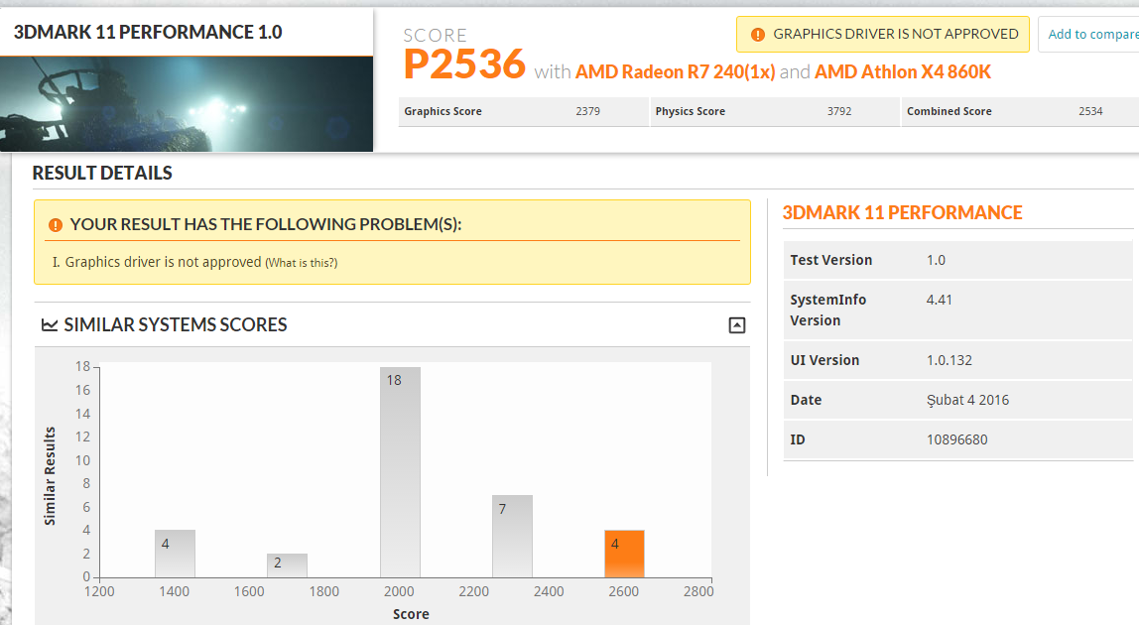Click the result ID value 10896680
1139x625 pixels.
point(956,439)
